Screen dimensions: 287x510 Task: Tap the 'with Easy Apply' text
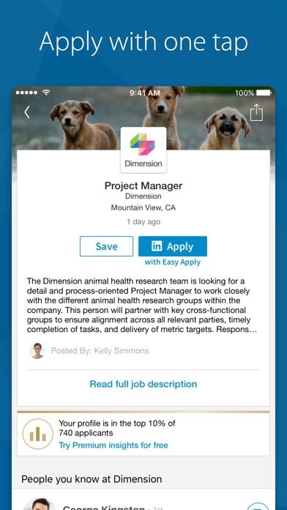click(173, 262)
